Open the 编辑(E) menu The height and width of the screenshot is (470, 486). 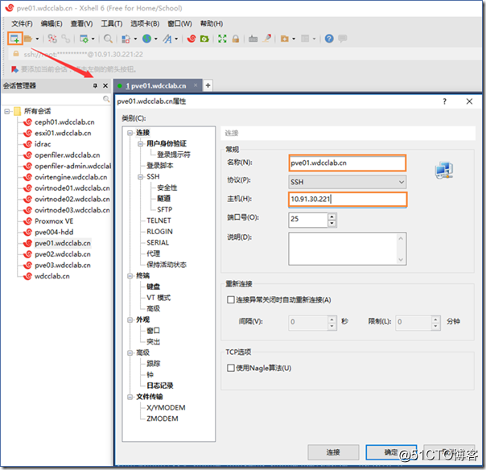click(51, 23)
